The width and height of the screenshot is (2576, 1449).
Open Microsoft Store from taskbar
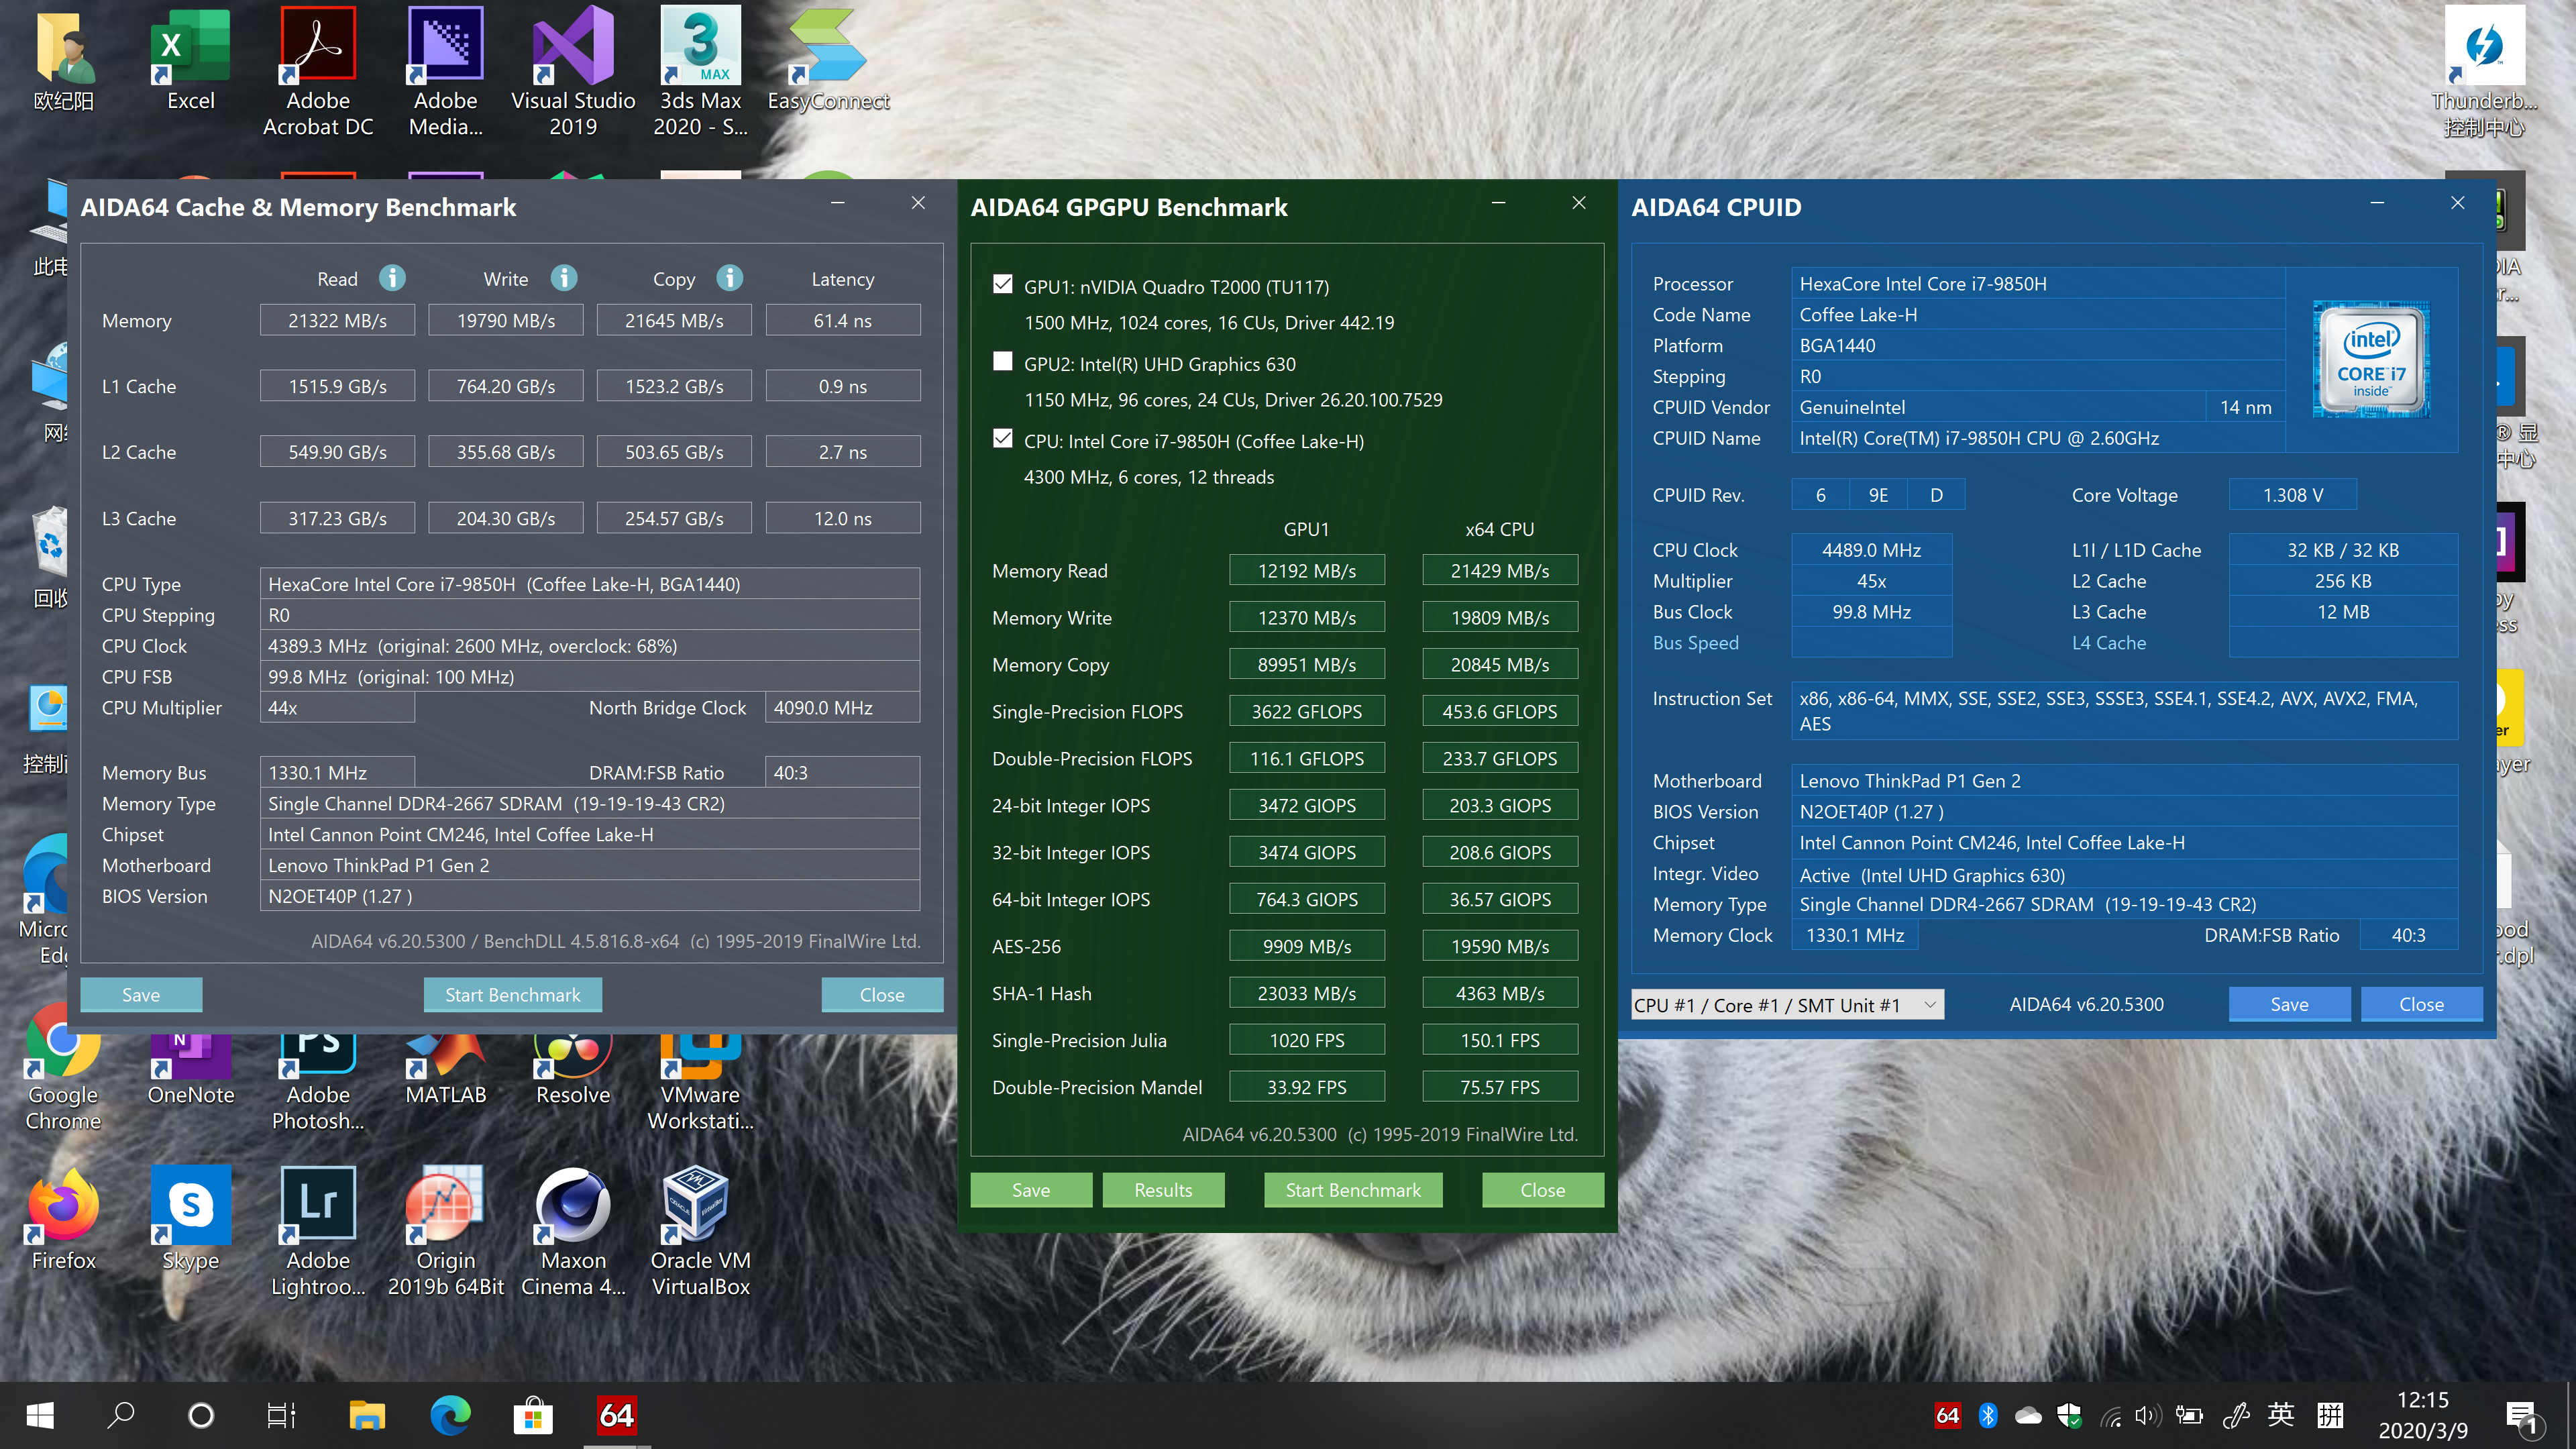click(x=533, y=1415)
